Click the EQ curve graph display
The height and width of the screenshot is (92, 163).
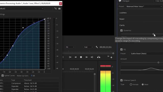(142, 70)
